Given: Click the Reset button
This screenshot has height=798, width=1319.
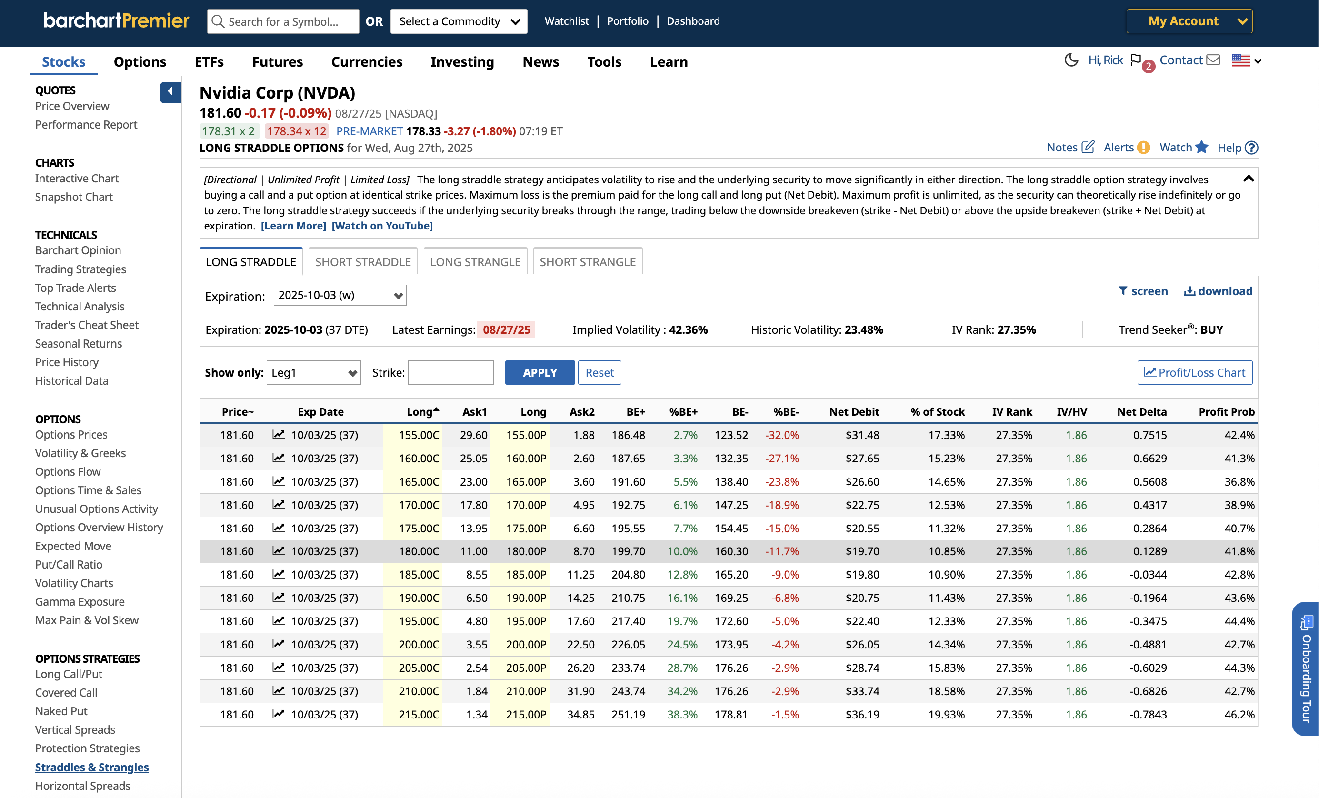Looking at the screenshot, I should point(600,372).
